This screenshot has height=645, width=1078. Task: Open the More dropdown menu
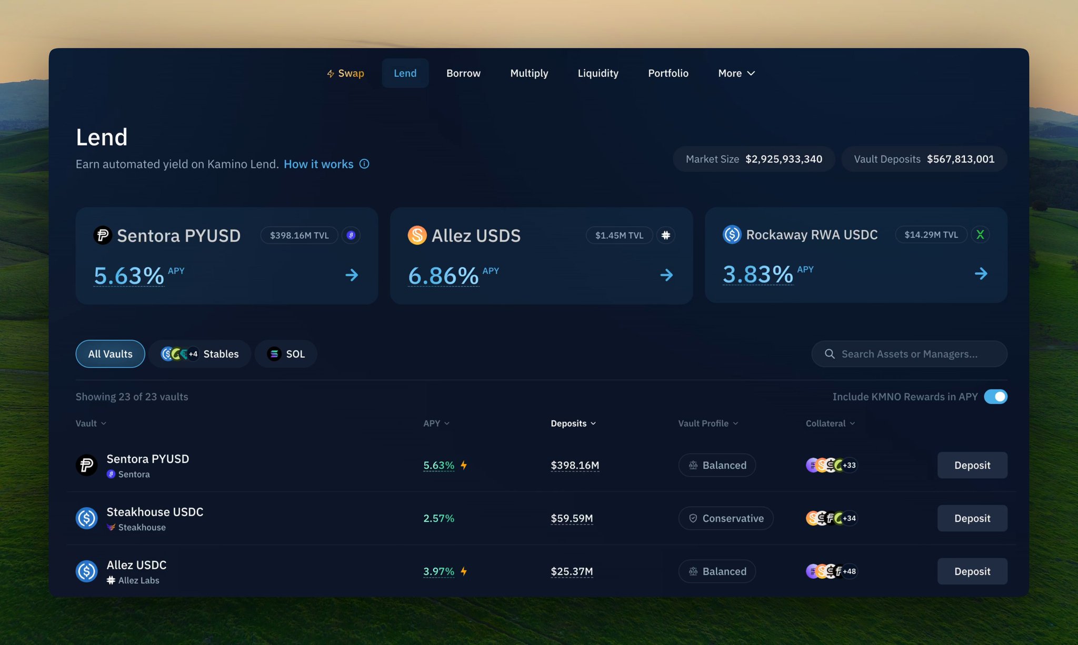[736, 73]
